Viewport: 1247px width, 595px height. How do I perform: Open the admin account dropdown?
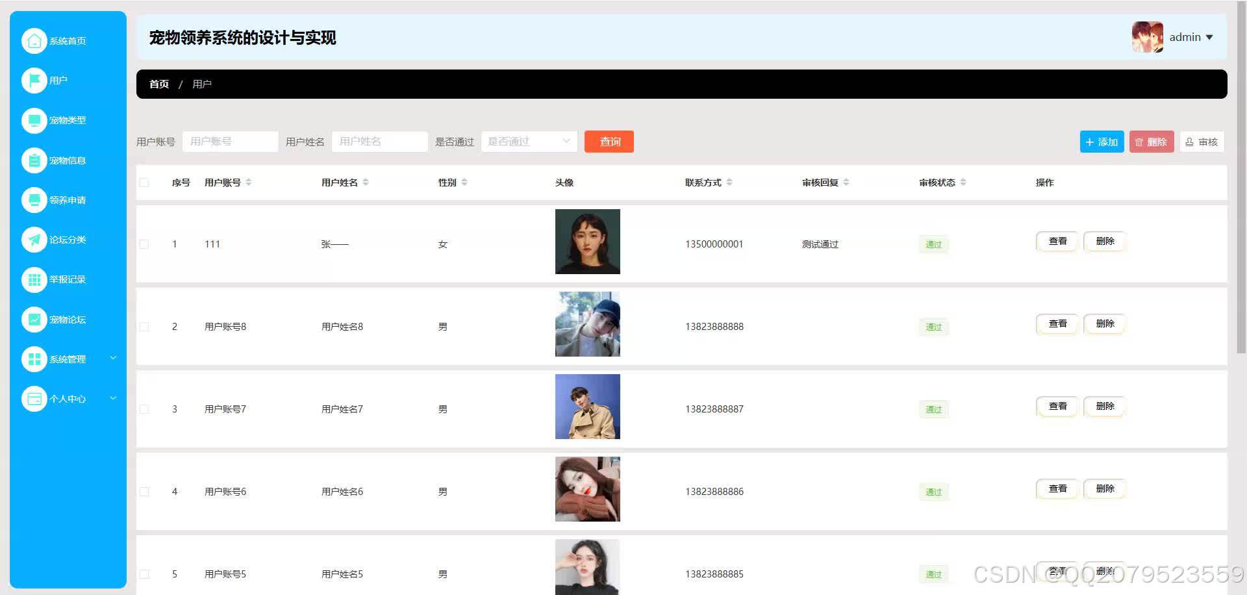point(1189,37)
